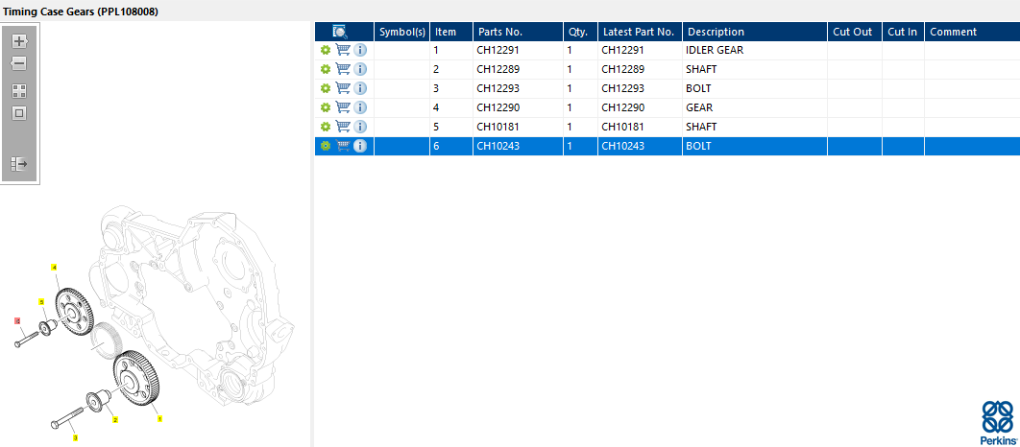
Task: Add CH10181 SHAFT to cart
Action: tap(343, 127)
